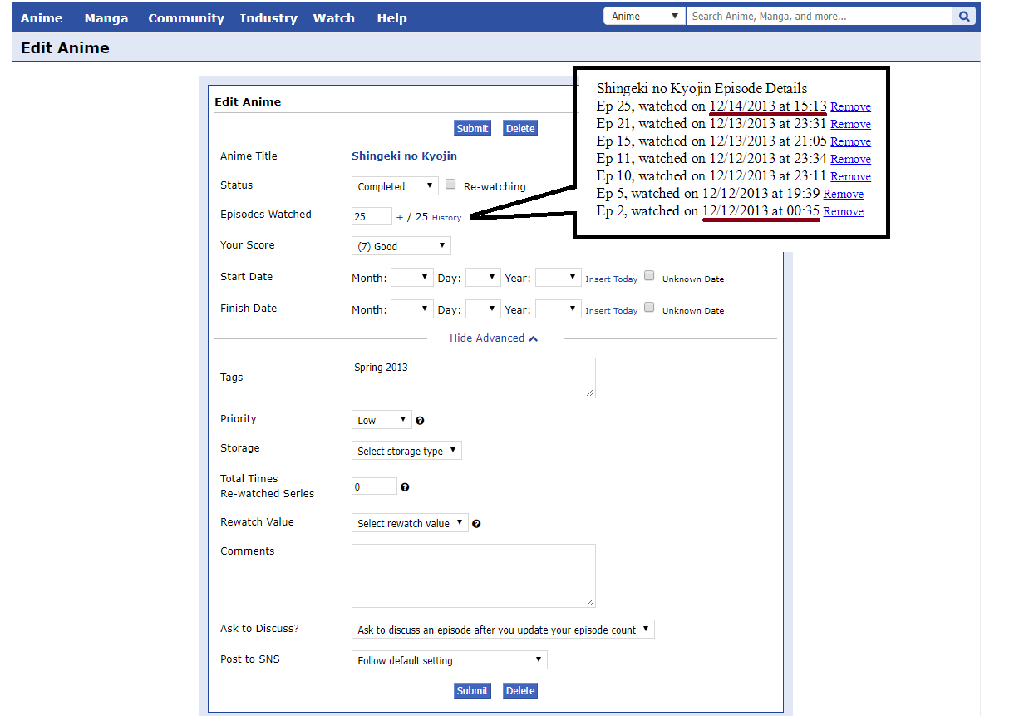Check Unknown Date for Finish Date
The width and height of the screenshot is (1019, 716).
click(650, 308)
